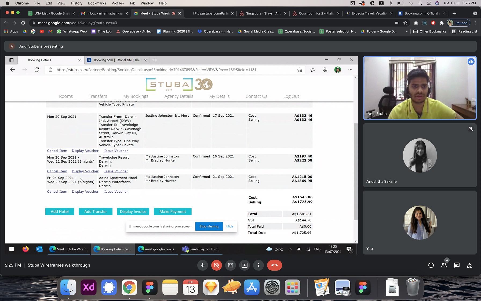Click shared browser vertical scrollbar
The image size is (481, 301).
(x=356, y=172)
